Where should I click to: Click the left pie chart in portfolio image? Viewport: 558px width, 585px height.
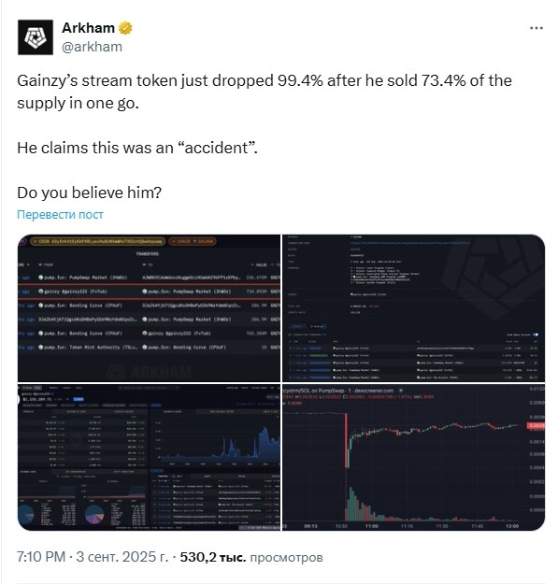[26, 515]
